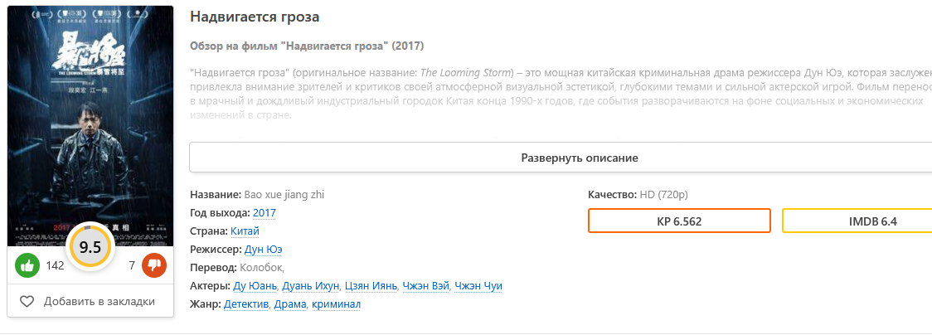
Task: Open actor Чжэн Чуи link
Action: tap(478, 286)
